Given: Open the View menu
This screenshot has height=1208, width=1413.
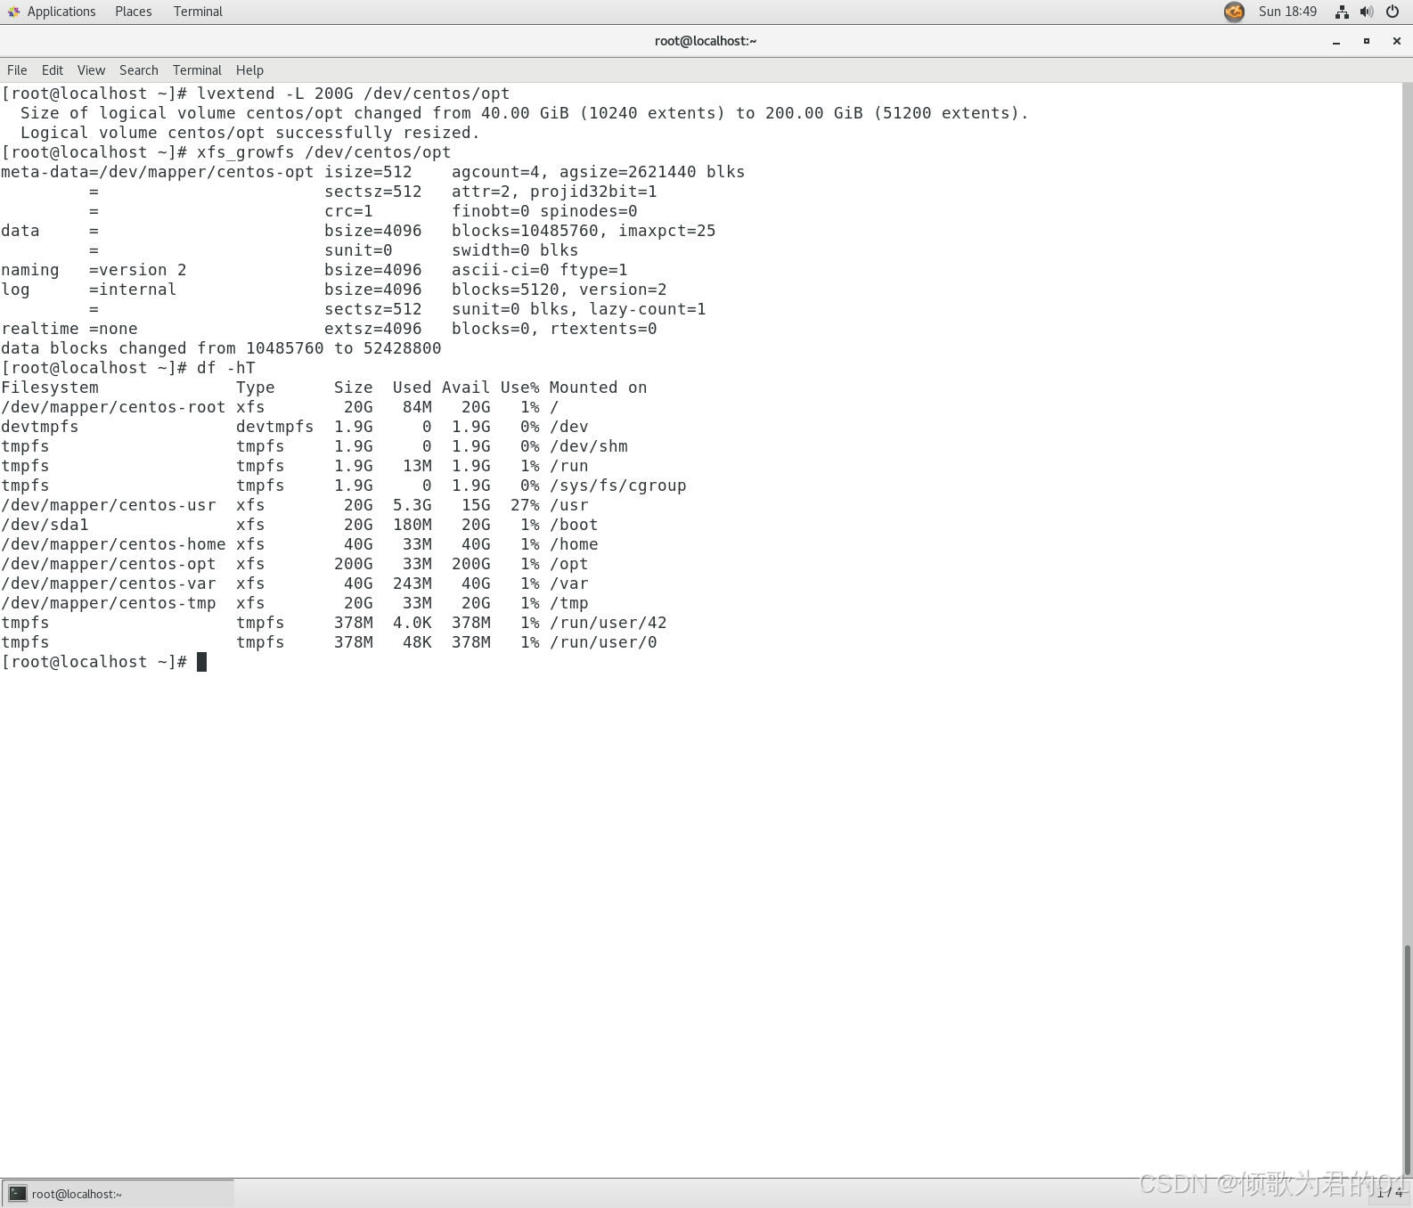Looking at the screenshot, I should 91,70.
